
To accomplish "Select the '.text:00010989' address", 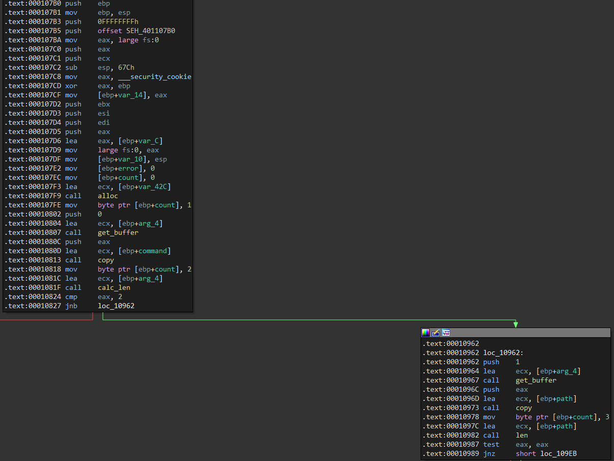I will coord(451,454).
